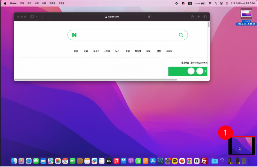Click the naver.com address bar
Screen dimensions: 258x167
pyautogui.click(x=112, y=17)
